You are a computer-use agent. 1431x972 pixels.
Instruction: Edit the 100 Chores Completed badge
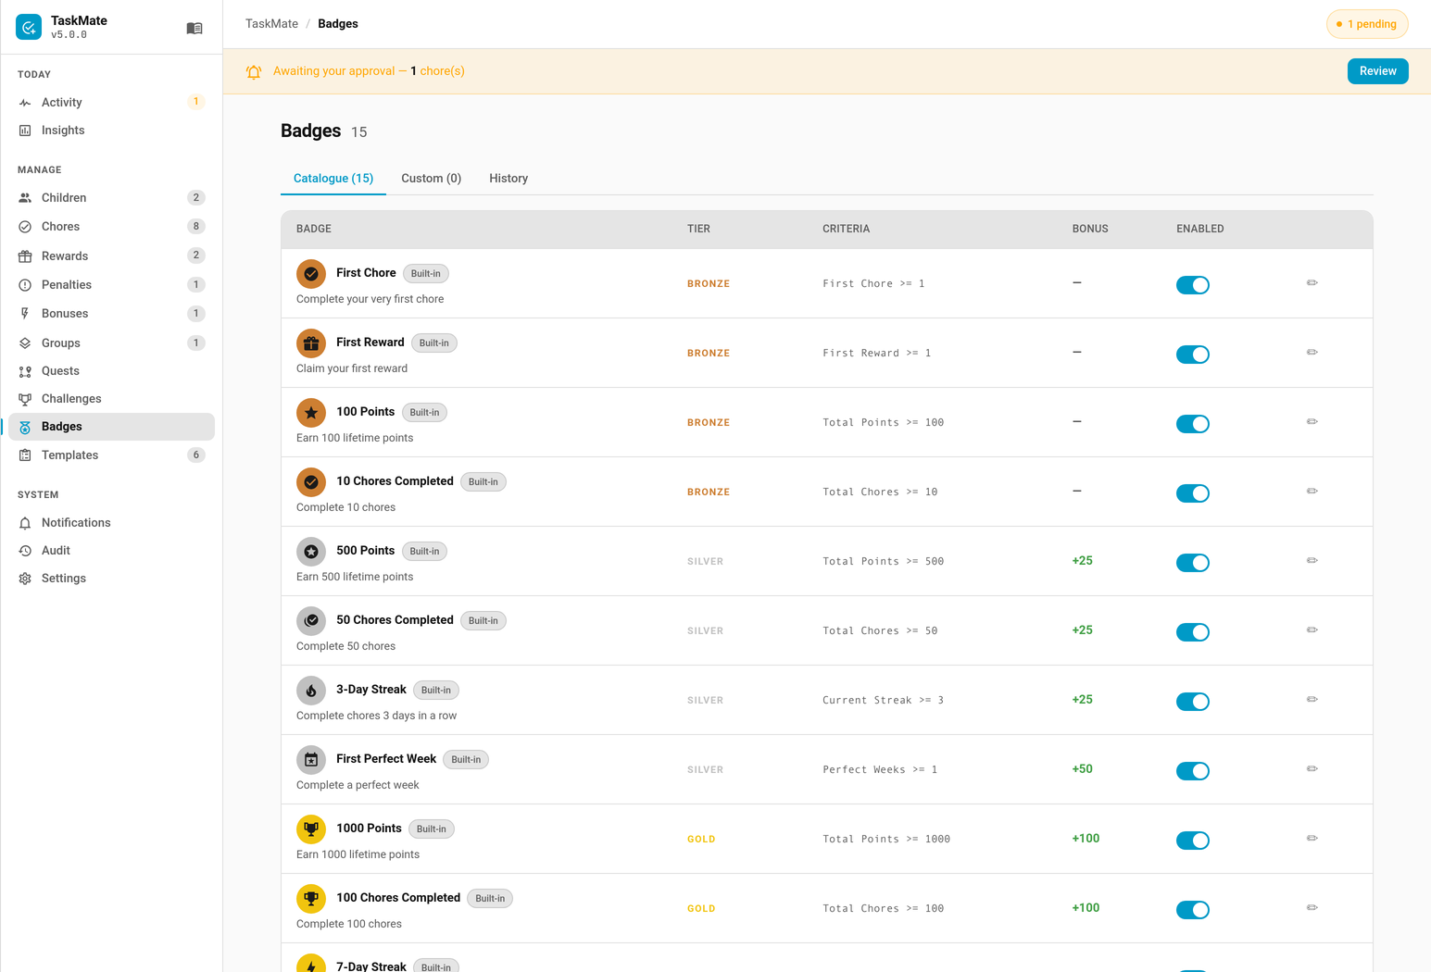coord(1312,907)
